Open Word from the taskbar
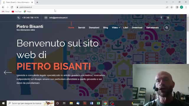The image size is (189, 106). 92,103
